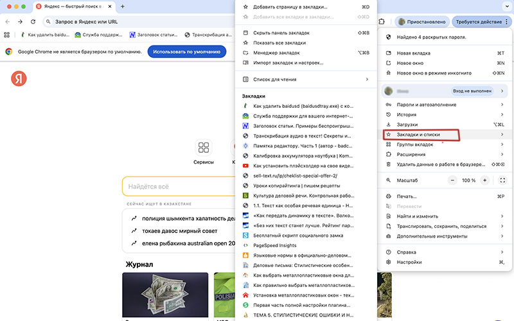The image size is (514, 321).
Task: Click the browser back arrow
Action: click(8, 22)
